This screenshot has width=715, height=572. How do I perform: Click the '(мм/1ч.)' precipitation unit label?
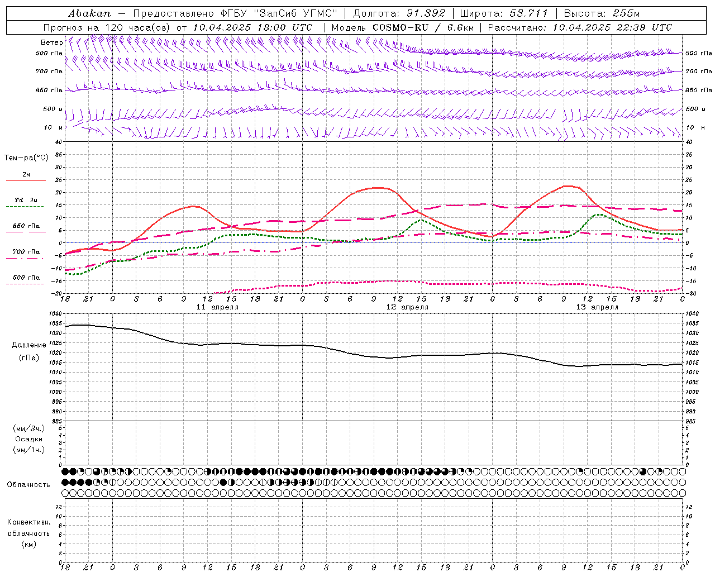(29, 450)
